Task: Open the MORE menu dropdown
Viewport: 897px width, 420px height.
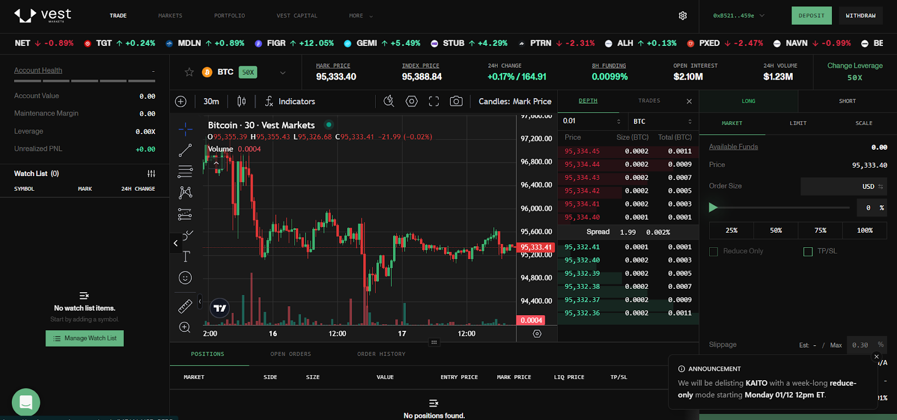Action: tap(360, 16)
